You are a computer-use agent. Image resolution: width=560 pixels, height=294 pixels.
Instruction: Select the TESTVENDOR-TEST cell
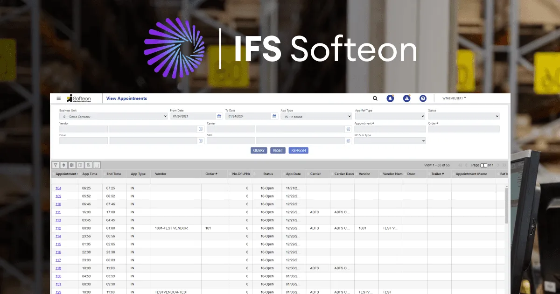pos(176,292)
